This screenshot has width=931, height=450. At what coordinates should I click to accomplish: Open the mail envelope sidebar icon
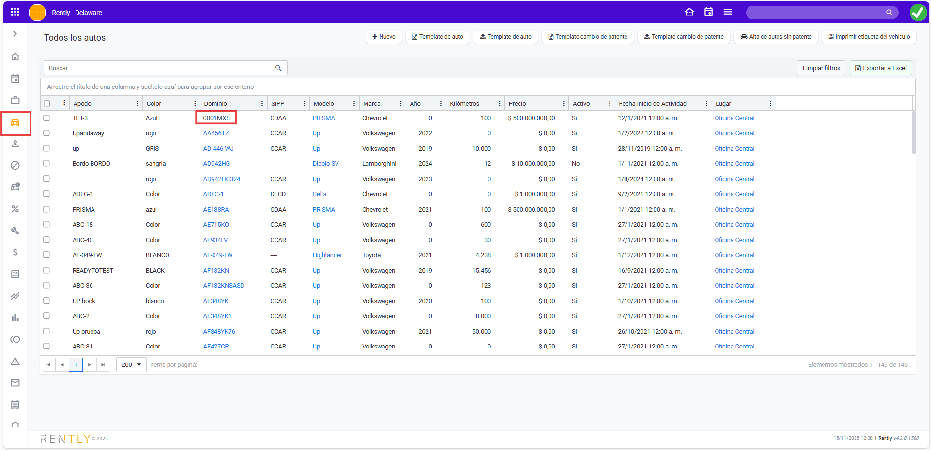(x=15, y=383)
